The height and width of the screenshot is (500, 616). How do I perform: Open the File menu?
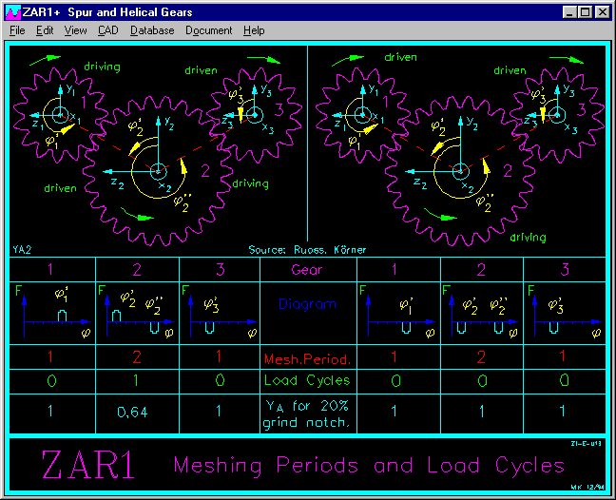point(17,30)
